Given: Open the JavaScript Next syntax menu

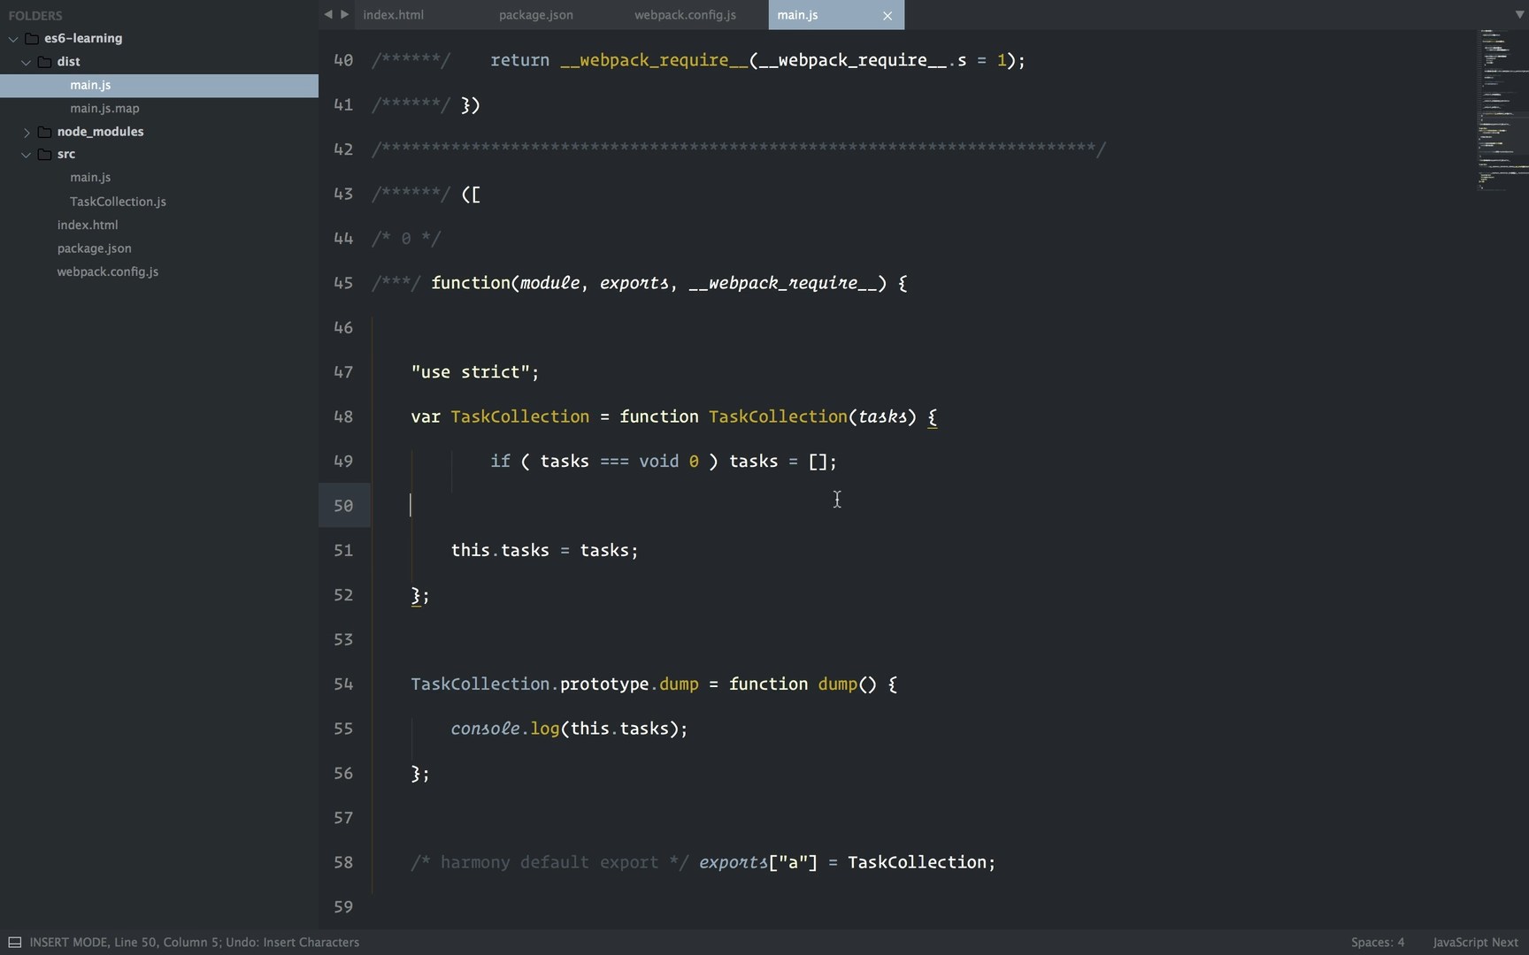Looking at the screenshot, I should (x=1475, y=942).
